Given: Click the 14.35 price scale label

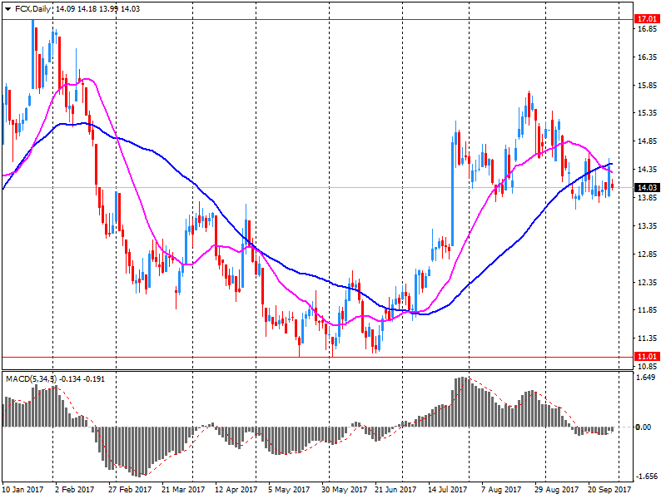Looking at the screenshot, I should (x=648, y=170).
